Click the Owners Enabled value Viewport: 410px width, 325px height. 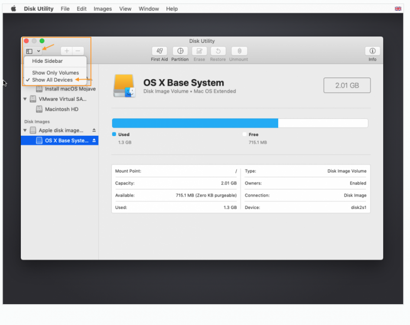tap(358, 183)
